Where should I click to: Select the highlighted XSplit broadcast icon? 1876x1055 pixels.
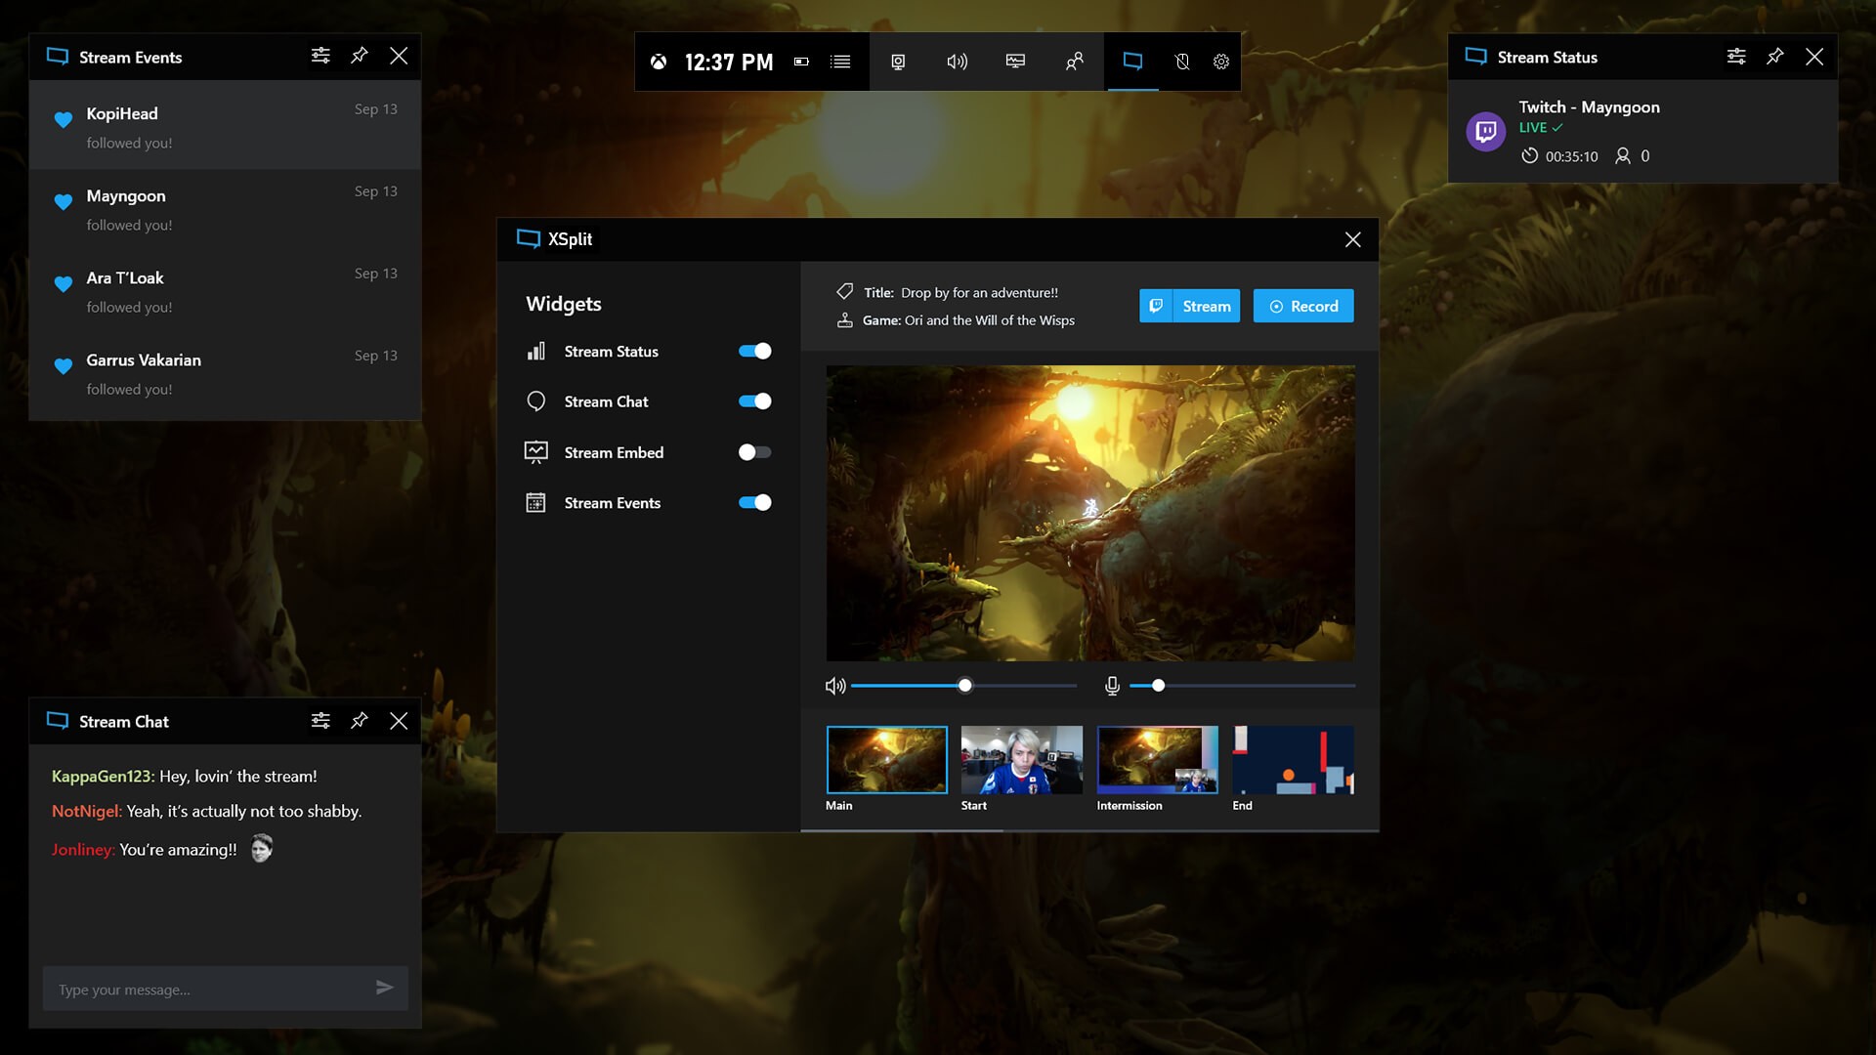click(1131, 62)
